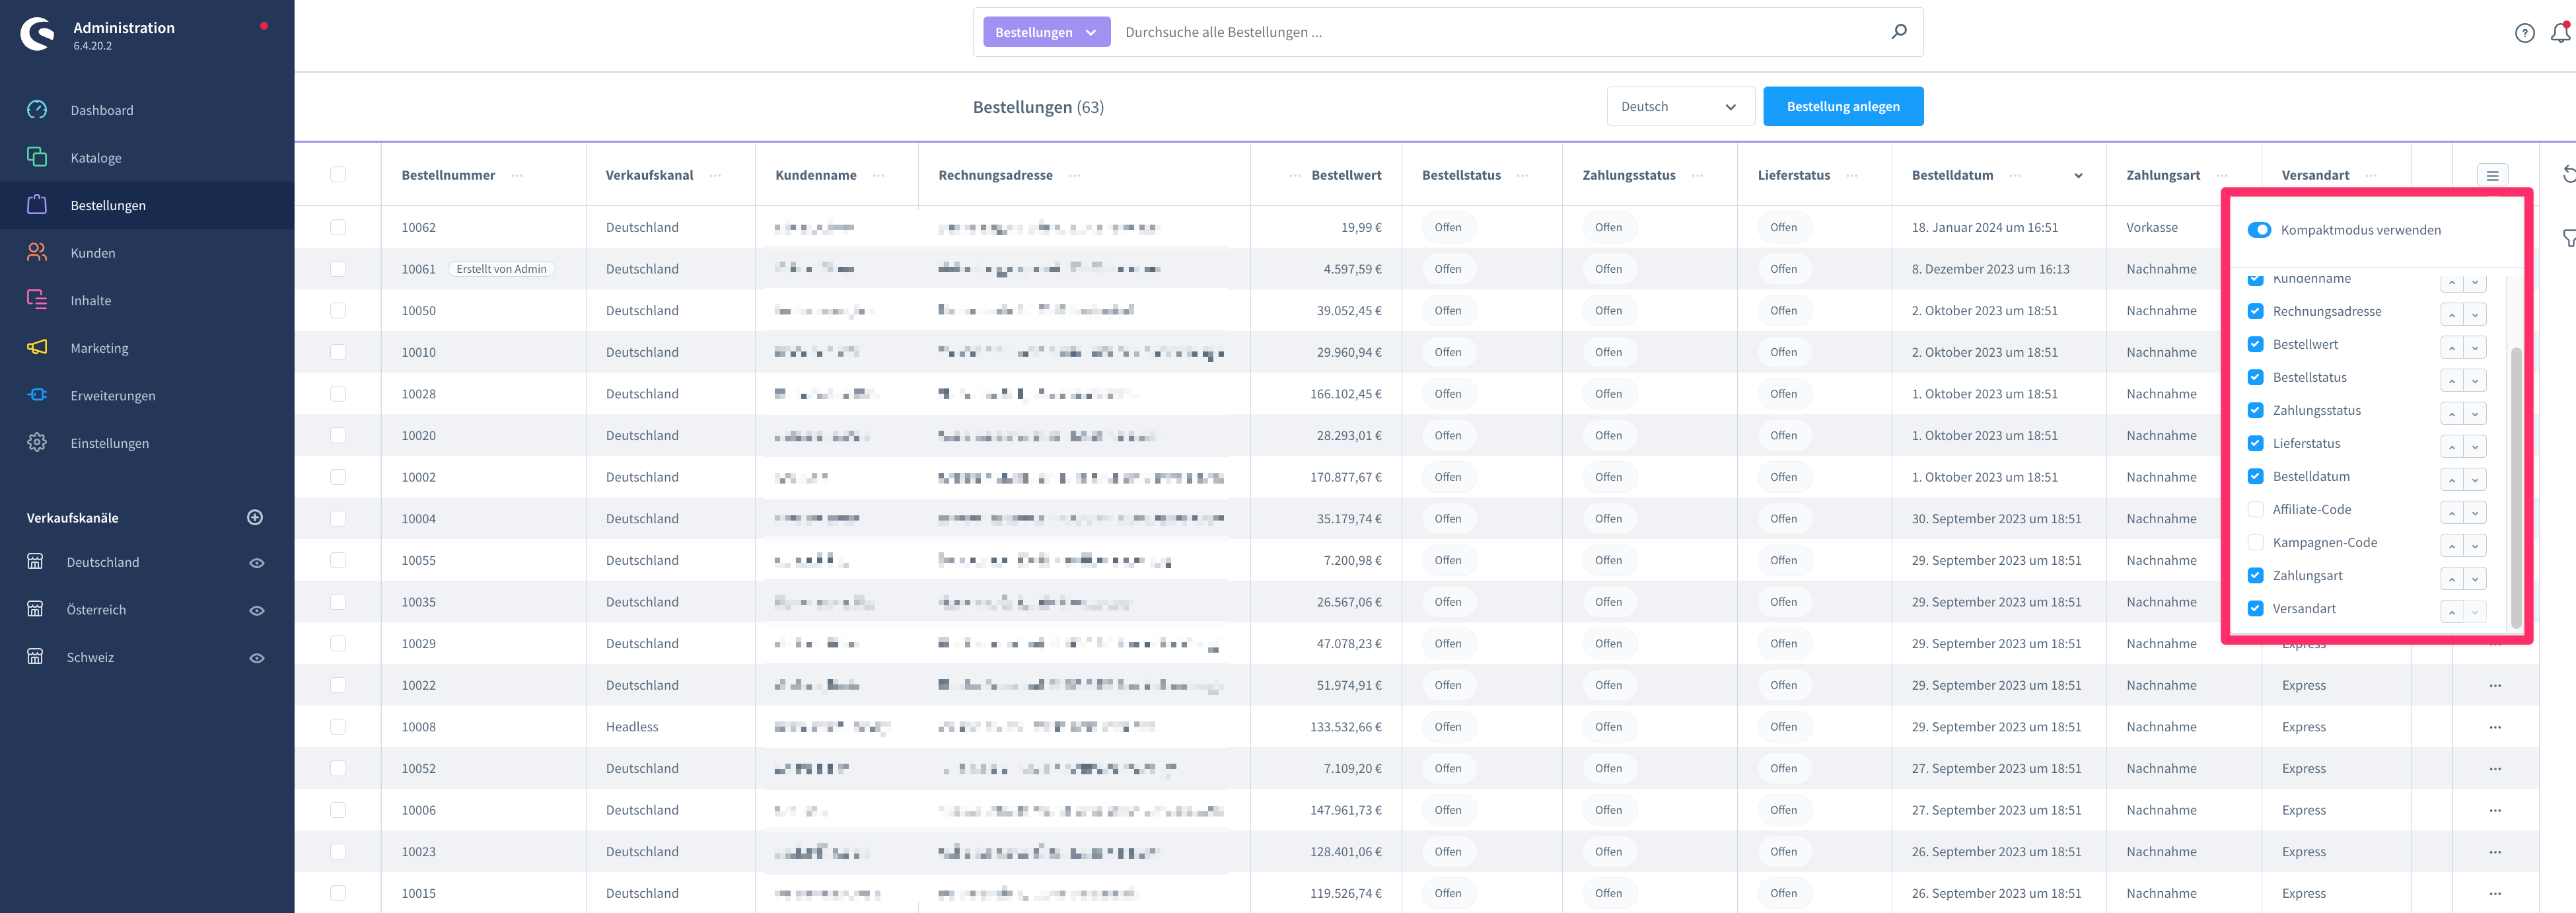This screenshot has width=2576, height=913.
Task: Click the search magnifier icon
Action: 1898,32
